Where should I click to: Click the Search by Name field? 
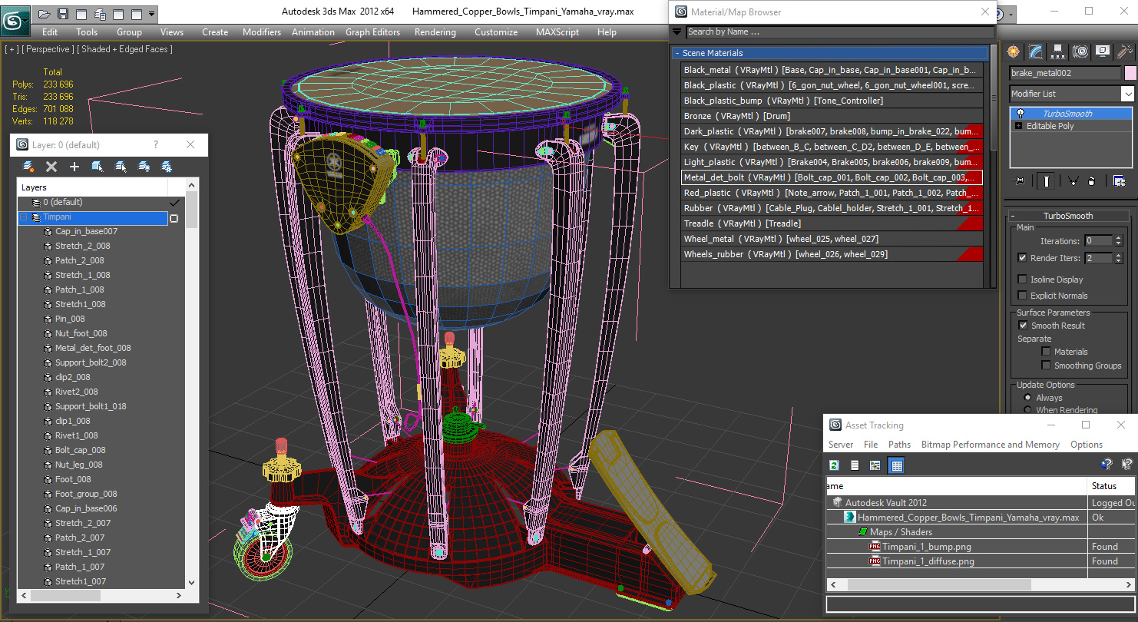[839, 31]
